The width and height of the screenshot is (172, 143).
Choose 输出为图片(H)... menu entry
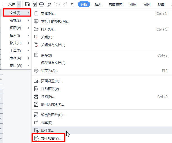pos(102,115)
